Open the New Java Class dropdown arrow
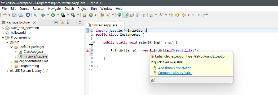278x95 pixels. point(96,15)
